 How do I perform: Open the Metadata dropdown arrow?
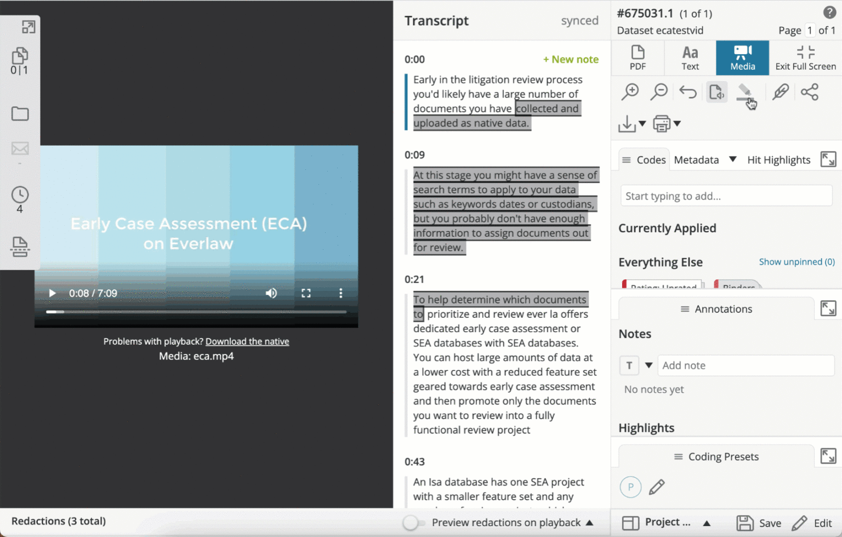click(x=732, y=159)
